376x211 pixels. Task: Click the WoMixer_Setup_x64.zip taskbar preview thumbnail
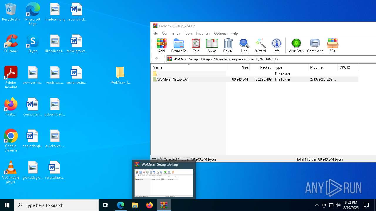164,183
